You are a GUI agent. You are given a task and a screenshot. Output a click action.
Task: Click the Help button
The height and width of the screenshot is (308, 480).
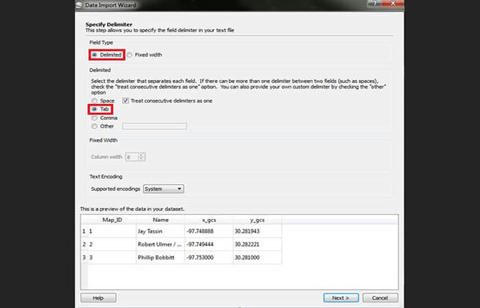click(98, 298)
